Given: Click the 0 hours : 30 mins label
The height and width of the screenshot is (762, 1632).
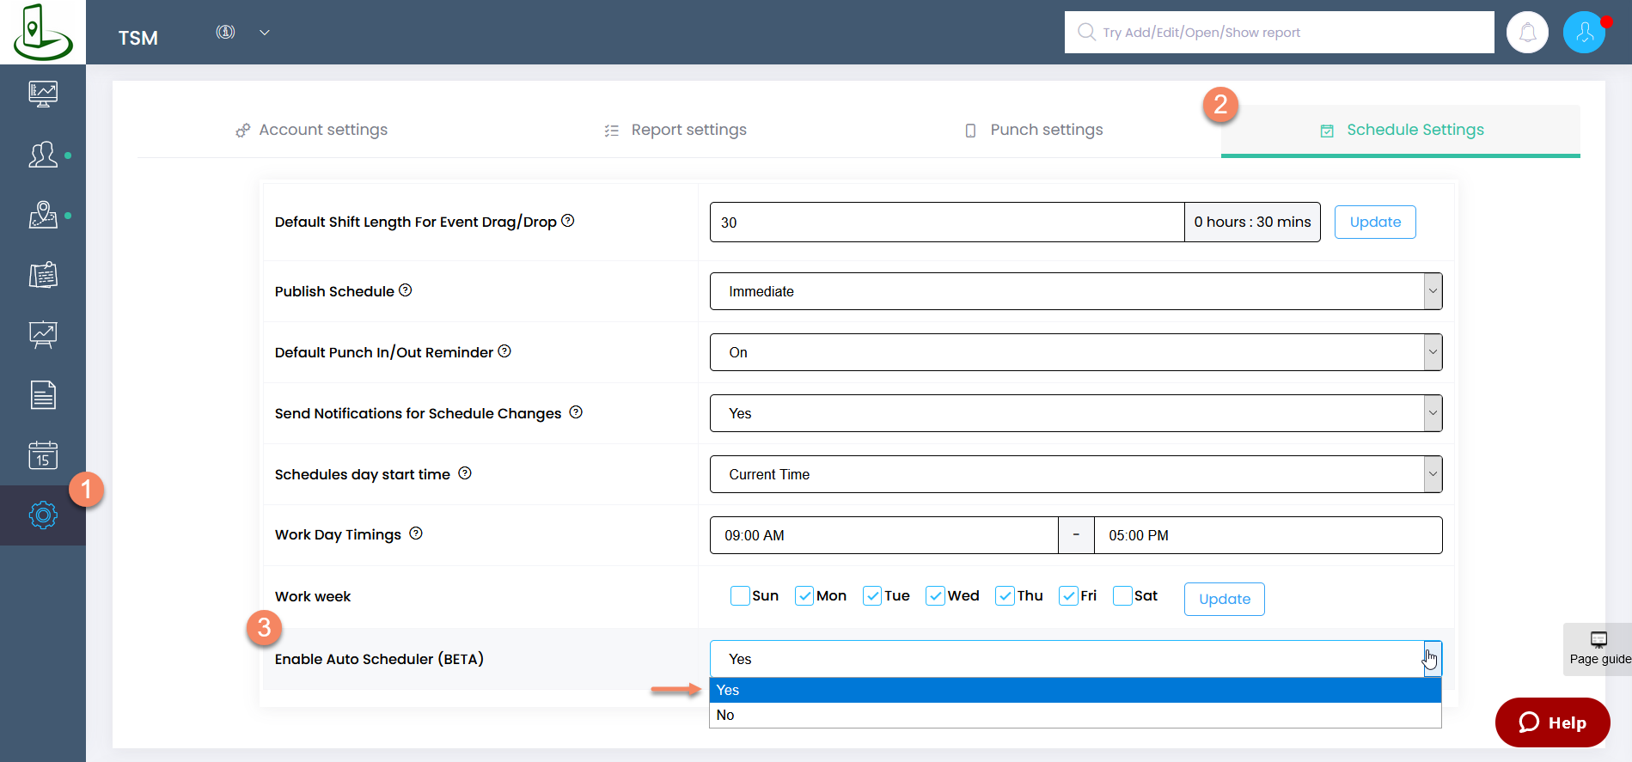Looking at the screenshot, I should coord(1252,222).
